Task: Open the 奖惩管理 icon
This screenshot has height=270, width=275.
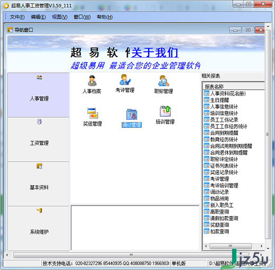Action: (93, 117)
